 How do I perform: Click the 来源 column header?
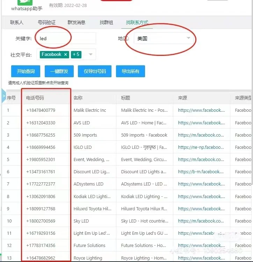(x=182, y=98)
